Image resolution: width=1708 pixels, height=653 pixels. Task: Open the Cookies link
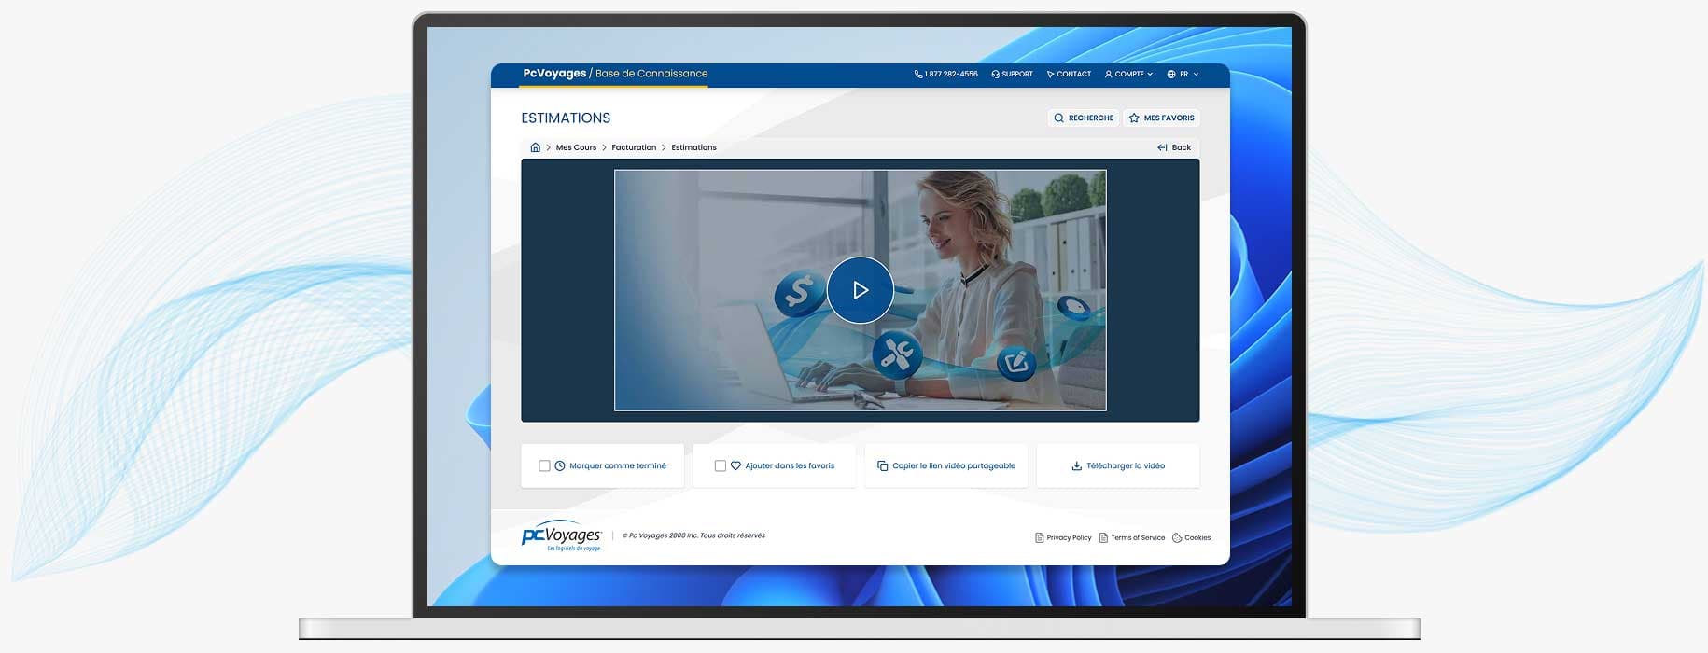[1191, 537]
